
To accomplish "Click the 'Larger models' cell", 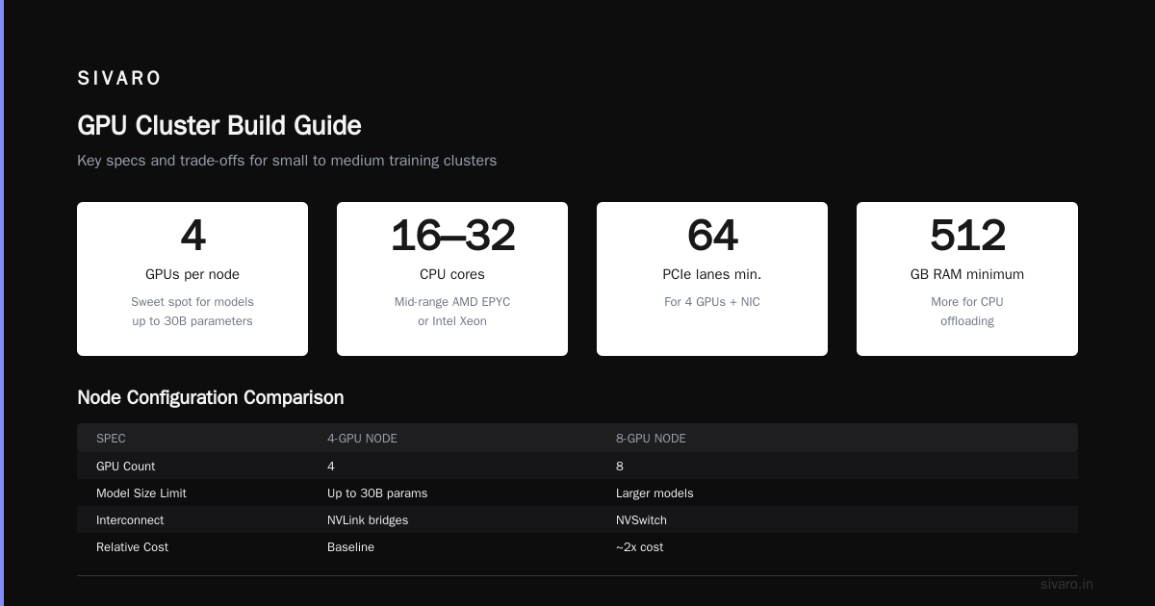I will click(654, 492).
